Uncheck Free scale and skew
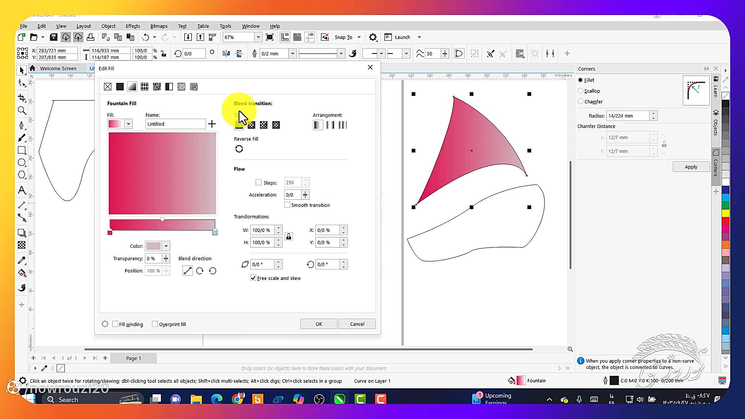Viewport: 745px width, 419px height. tap(253, 278)
